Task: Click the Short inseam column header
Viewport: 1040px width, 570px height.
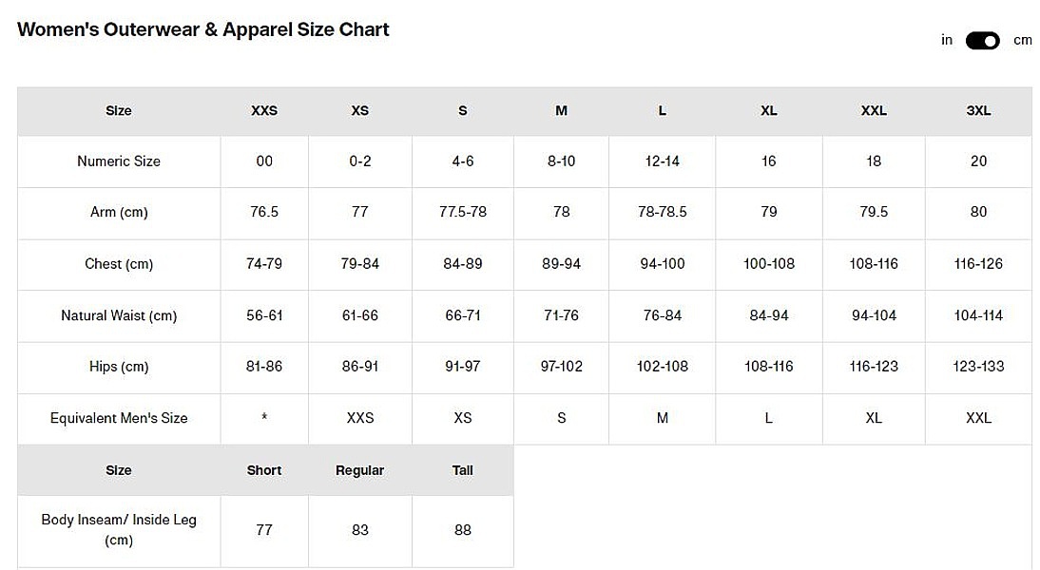Action: click(x=264, y=470)
